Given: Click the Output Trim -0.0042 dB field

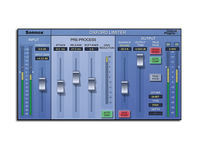Looking at the screenshot, I should tap(140, 49).
